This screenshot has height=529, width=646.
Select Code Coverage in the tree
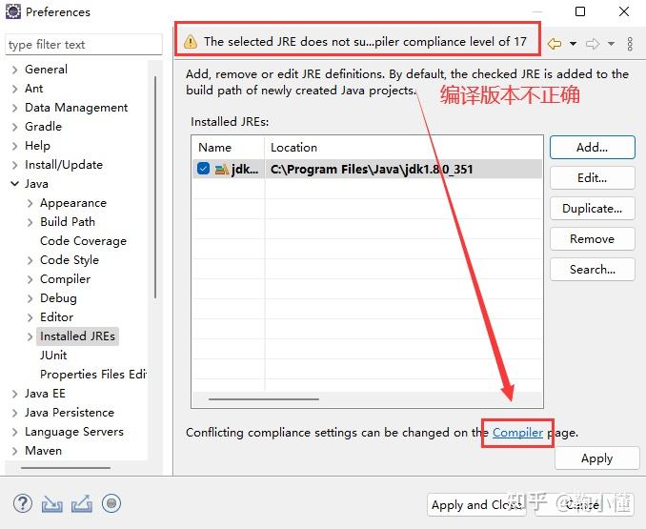coord(83,241)
